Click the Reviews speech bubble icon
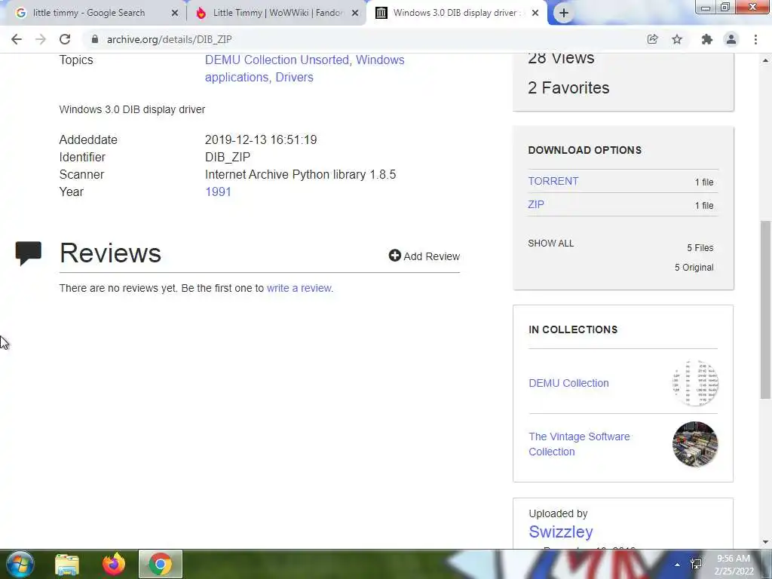This screenshot has width=772, height=579. 28,253
